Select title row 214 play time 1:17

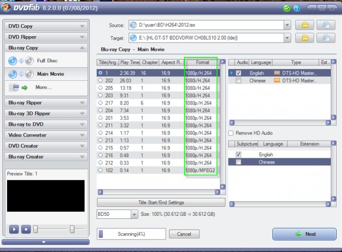(x=158, y=133)
